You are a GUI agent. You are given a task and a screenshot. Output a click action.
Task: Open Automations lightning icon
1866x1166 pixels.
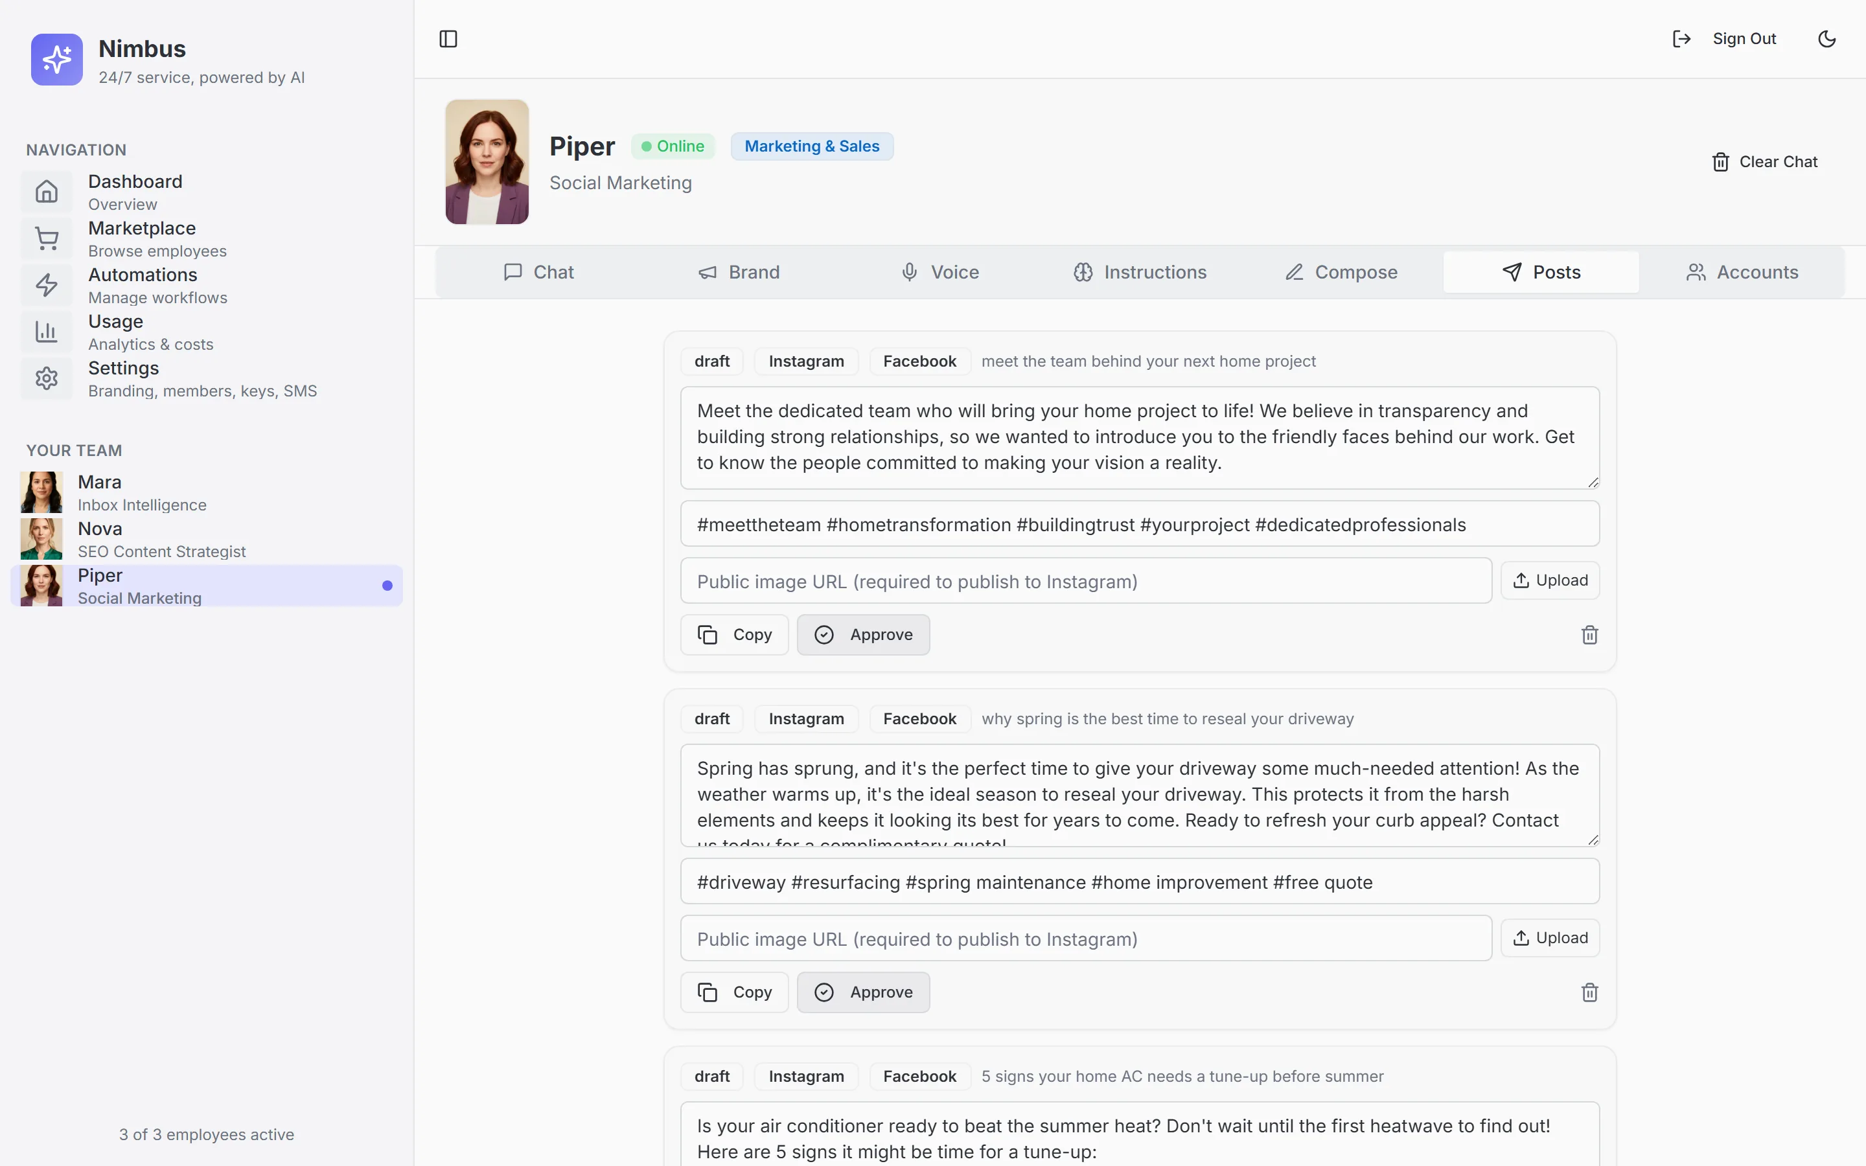46,284
